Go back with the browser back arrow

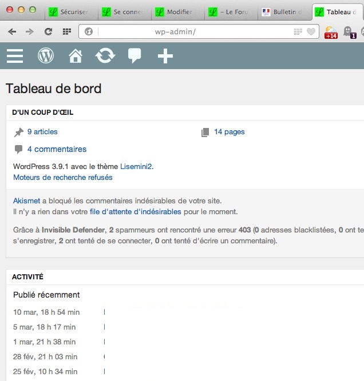point(12,32)
